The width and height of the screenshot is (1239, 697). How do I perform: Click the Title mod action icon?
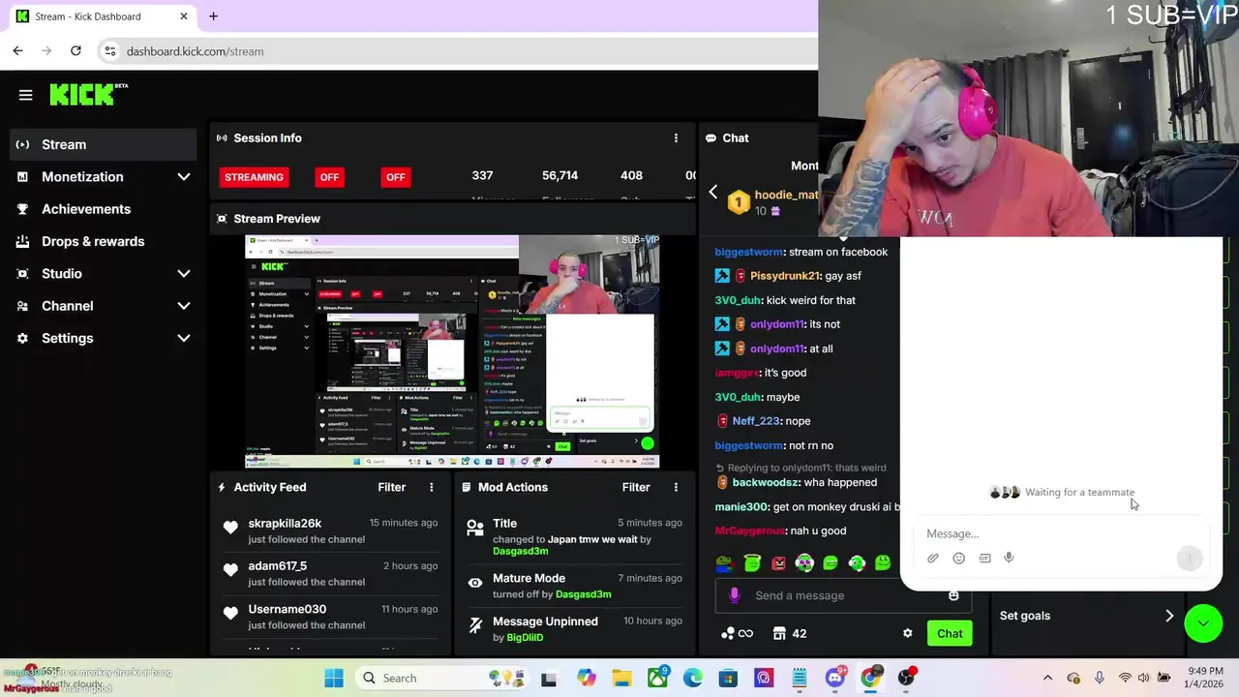click(475, 528)
